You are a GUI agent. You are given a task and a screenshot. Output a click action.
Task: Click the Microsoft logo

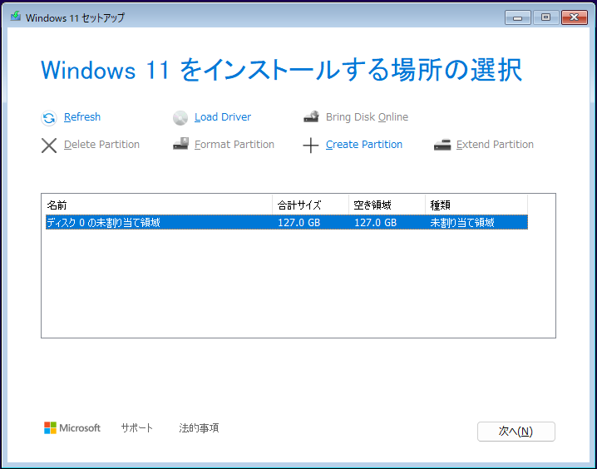coord(72,428)
